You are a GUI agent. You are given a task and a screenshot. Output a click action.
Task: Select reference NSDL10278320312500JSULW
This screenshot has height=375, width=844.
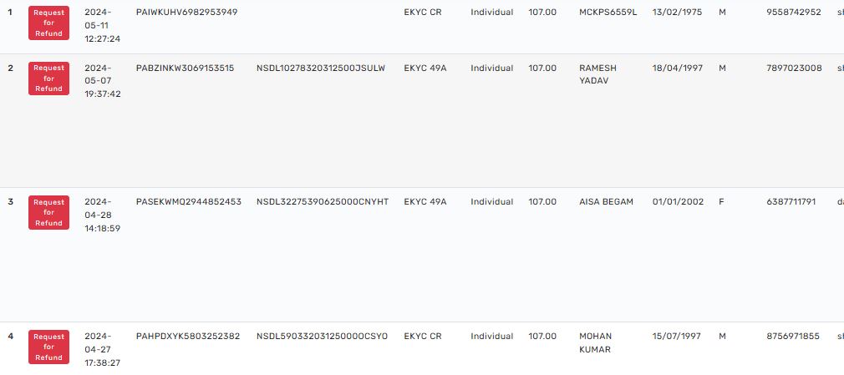coord(321,68)
